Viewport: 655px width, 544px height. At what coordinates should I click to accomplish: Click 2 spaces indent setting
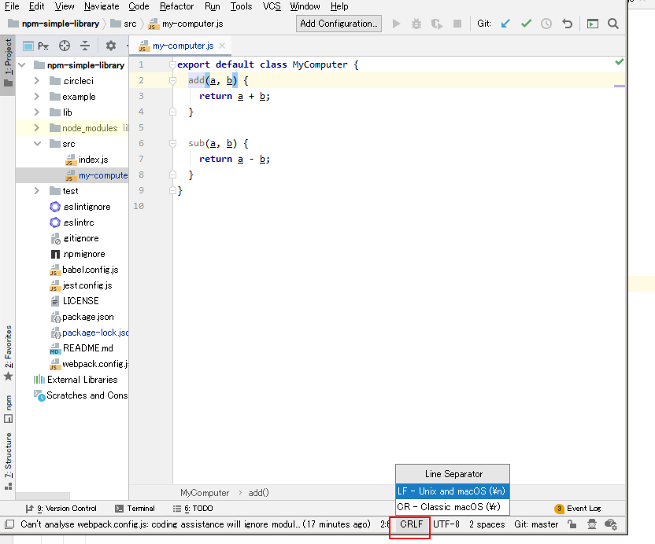pyautogui.click(x=487, y=524)
